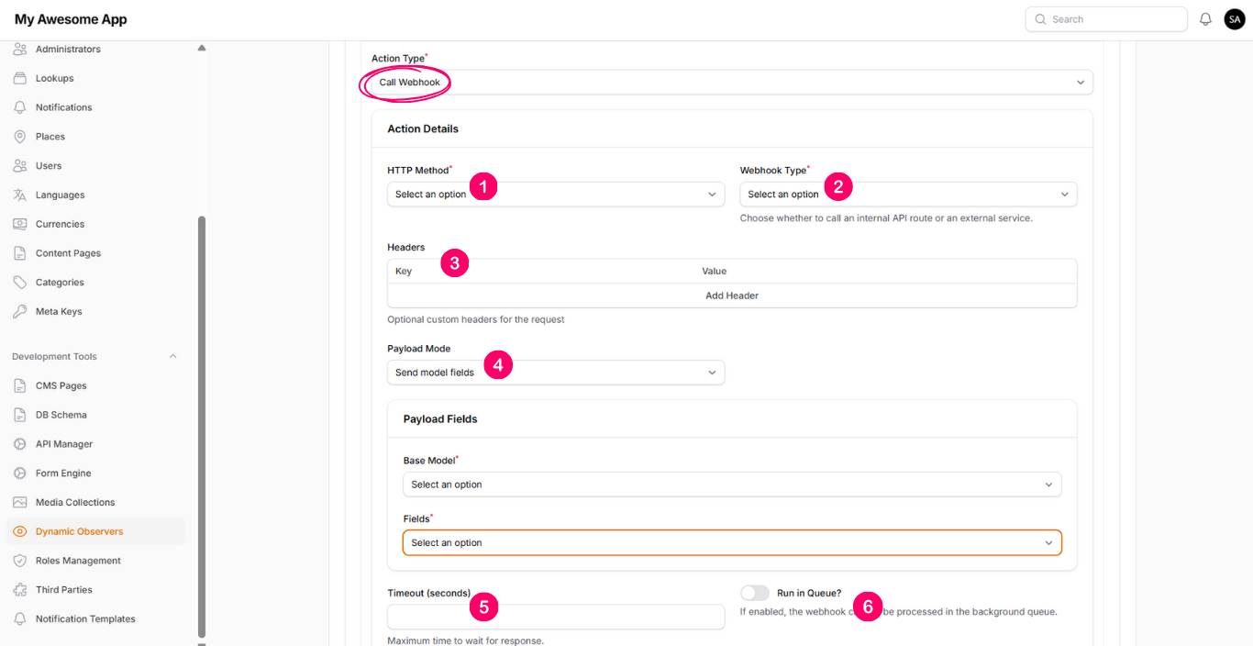Viewport: 1253px width, 646px height.
Task: Enable the Run in Queue toggle
Action: pyautogui.click(x=755, y=593)
